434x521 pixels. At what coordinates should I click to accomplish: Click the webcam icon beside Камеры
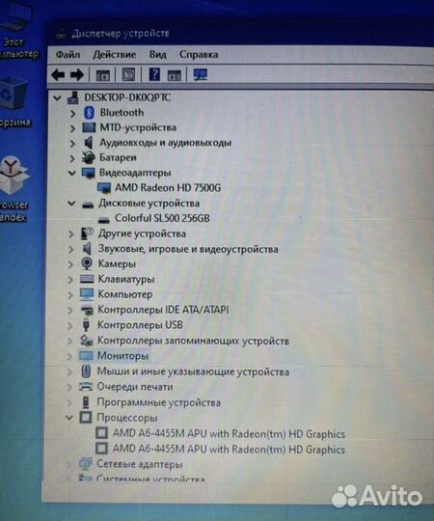coord(87,263)
